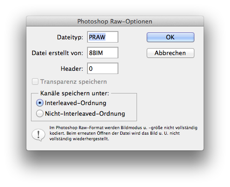
Task: Select the Interleaved-Ordnung radio button
Action: [x=40, y=103]
